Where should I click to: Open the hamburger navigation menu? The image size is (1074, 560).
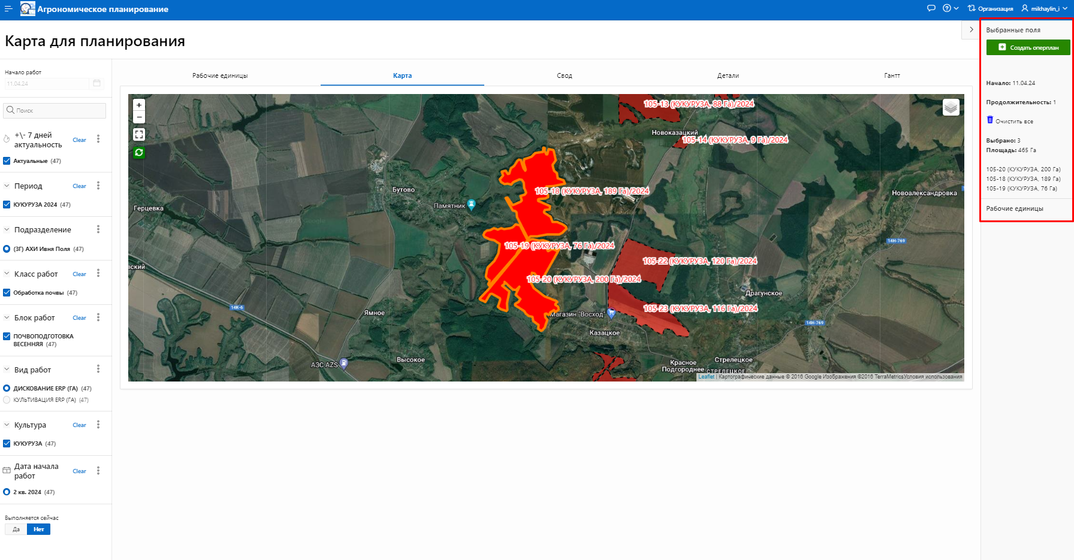[8, 9]
